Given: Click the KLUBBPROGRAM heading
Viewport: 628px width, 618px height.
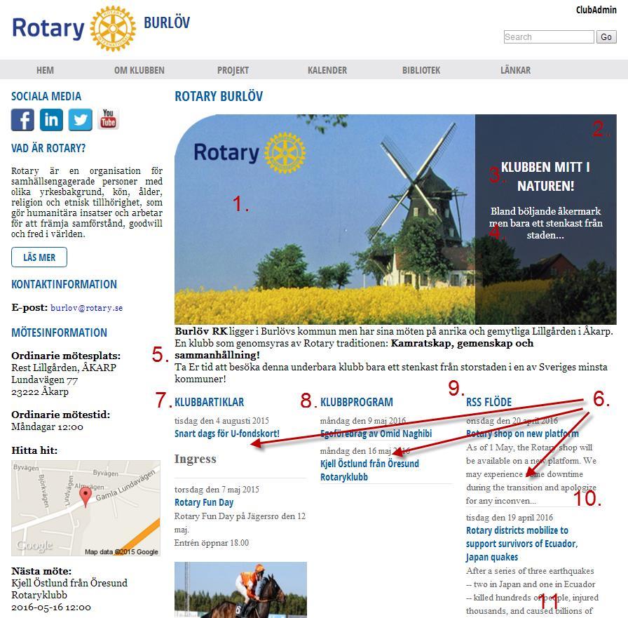Looking at the screenshot, I should 357,402.
